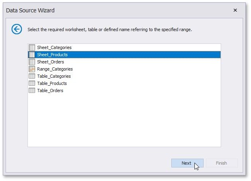Viewport: 251px width, 181px height.
Task: Click the worksheet icon beside Sheet_Categories
Action: 32,47
